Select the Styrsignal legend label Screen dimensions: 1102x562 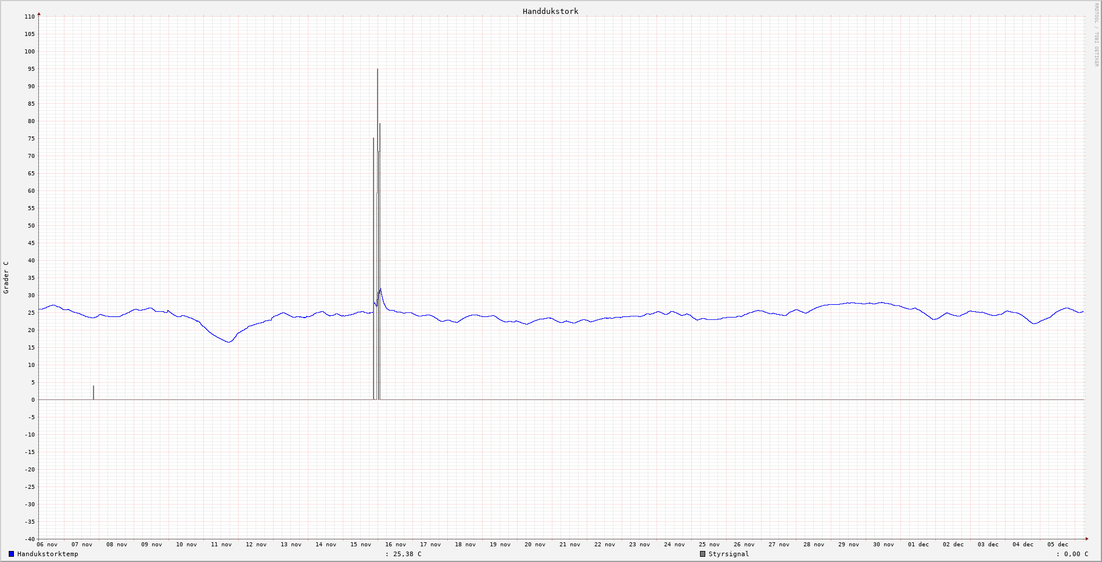click(x=728, y=554)
